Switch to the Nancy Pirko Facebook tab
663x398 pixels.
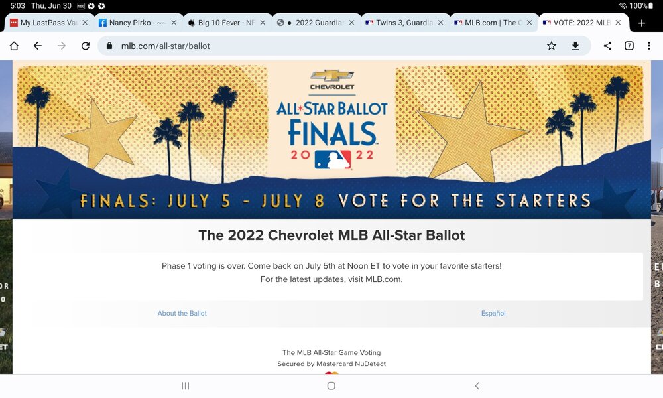pos(133,23)
